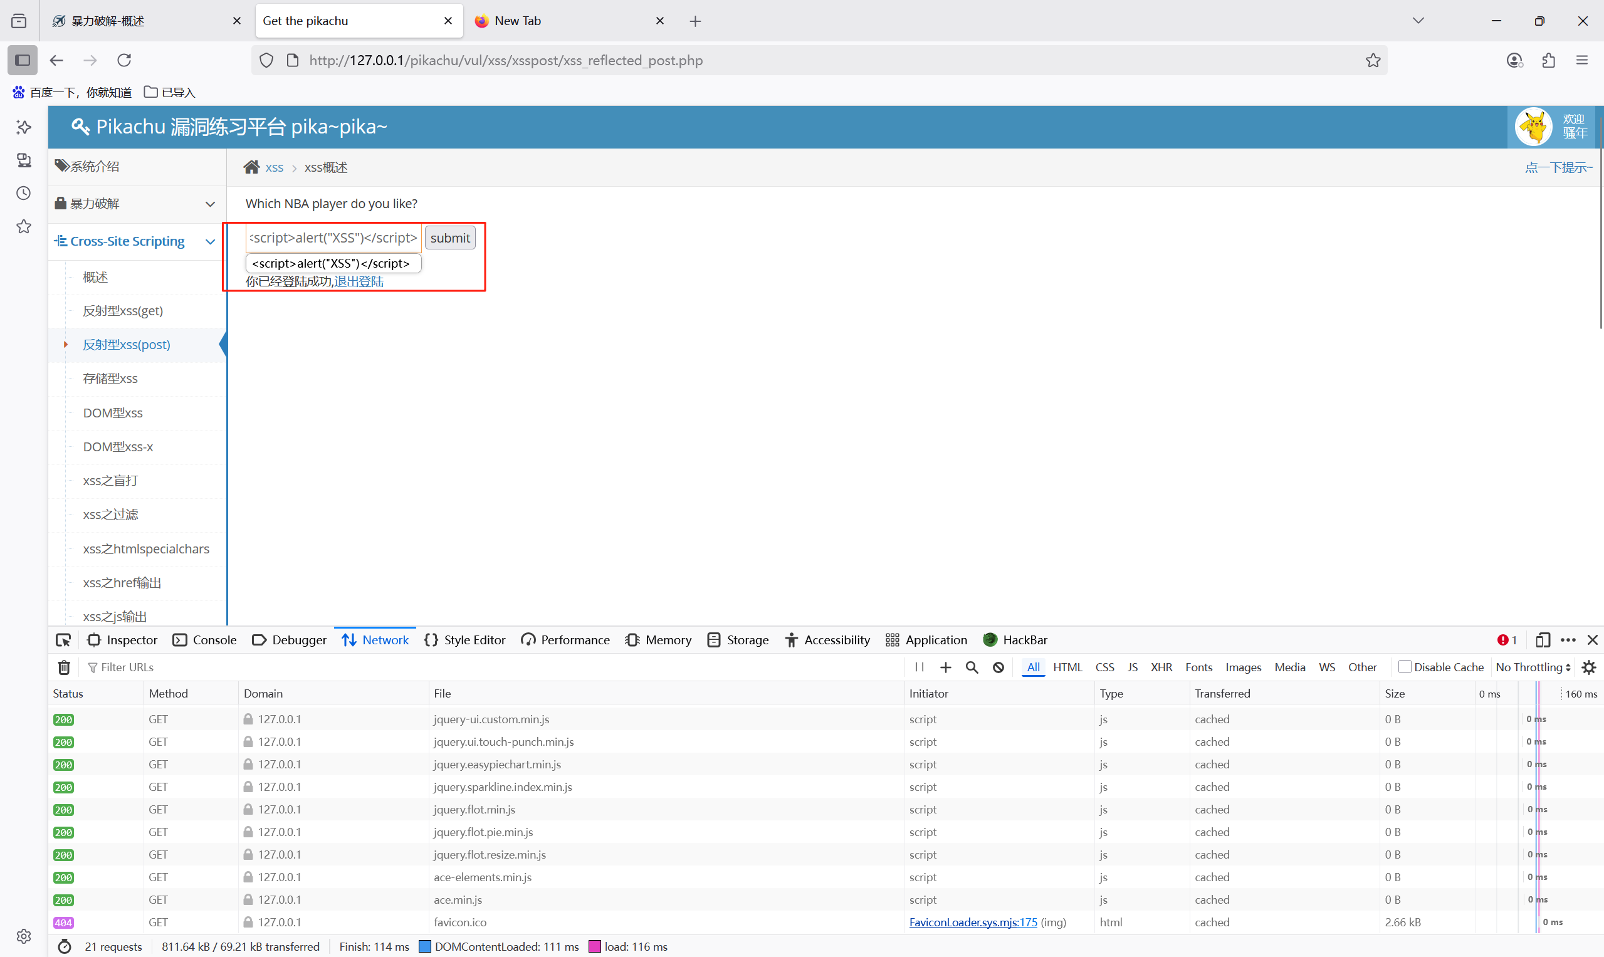Screen dimensions: 1604x957
Task: Start performance analysis stopwatch icon
Action: click(65, 946)
